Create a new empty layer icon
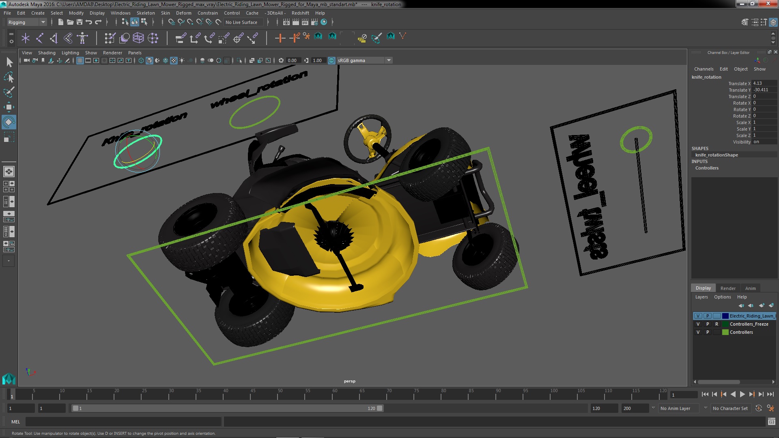779x438 pixels. [762, 305]
